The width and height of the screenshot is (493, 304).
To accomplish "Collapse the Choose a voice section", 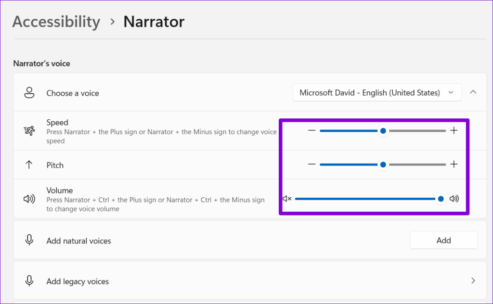I will tap(473, 92).
